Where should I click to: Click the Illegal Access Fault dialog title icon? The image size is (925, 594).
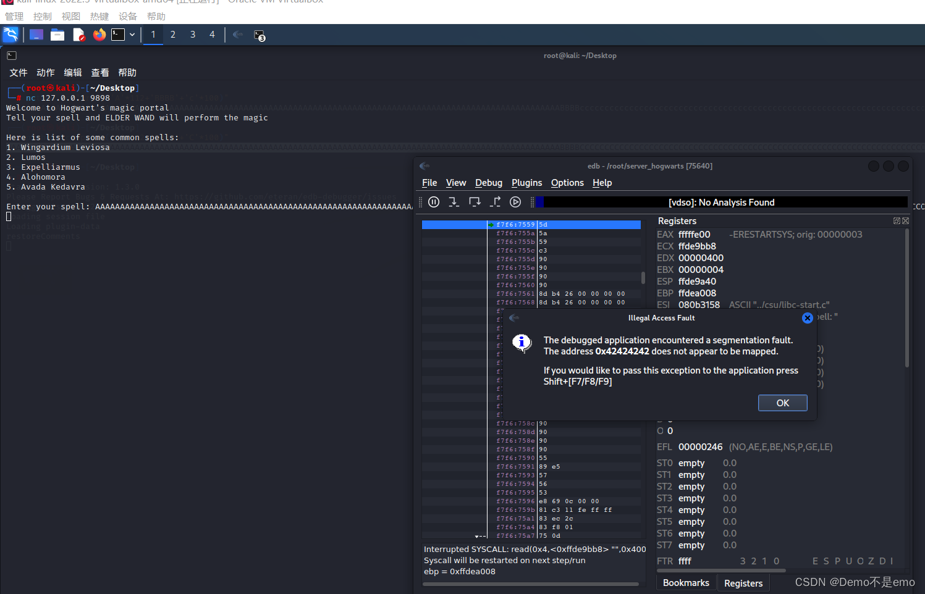pos(513,318)
